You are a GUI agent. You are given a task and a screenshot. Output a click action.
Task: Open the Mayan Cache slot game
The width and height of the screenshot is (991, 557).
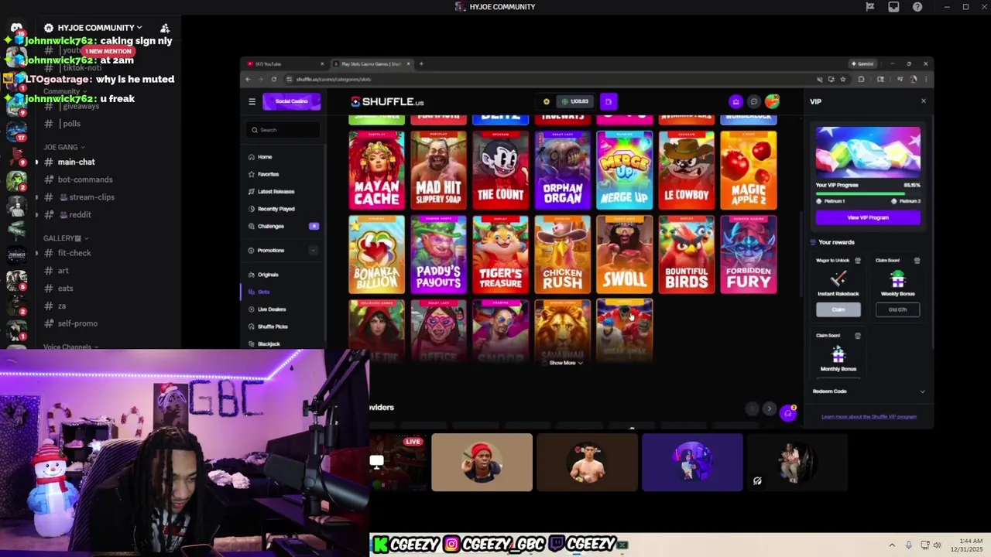376,170
